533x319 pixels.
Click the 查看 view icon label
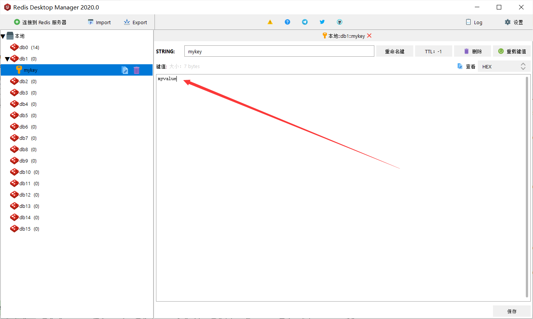coord(466,66)
